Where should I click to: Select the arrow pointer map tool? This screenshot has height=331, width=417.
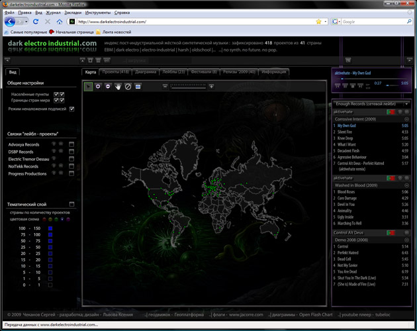[88, 87]
